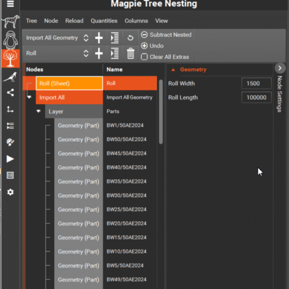Select the orange Tree nesting icon
Screen dimensions: 289x289
click(10, 58)
